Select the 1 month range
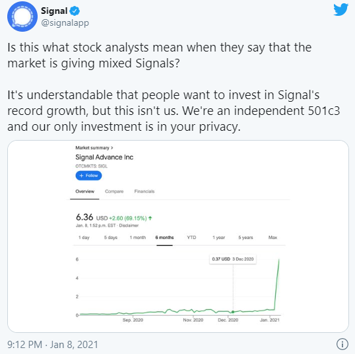Viewport: 355px width, 354px height. [x=138, y=238]
